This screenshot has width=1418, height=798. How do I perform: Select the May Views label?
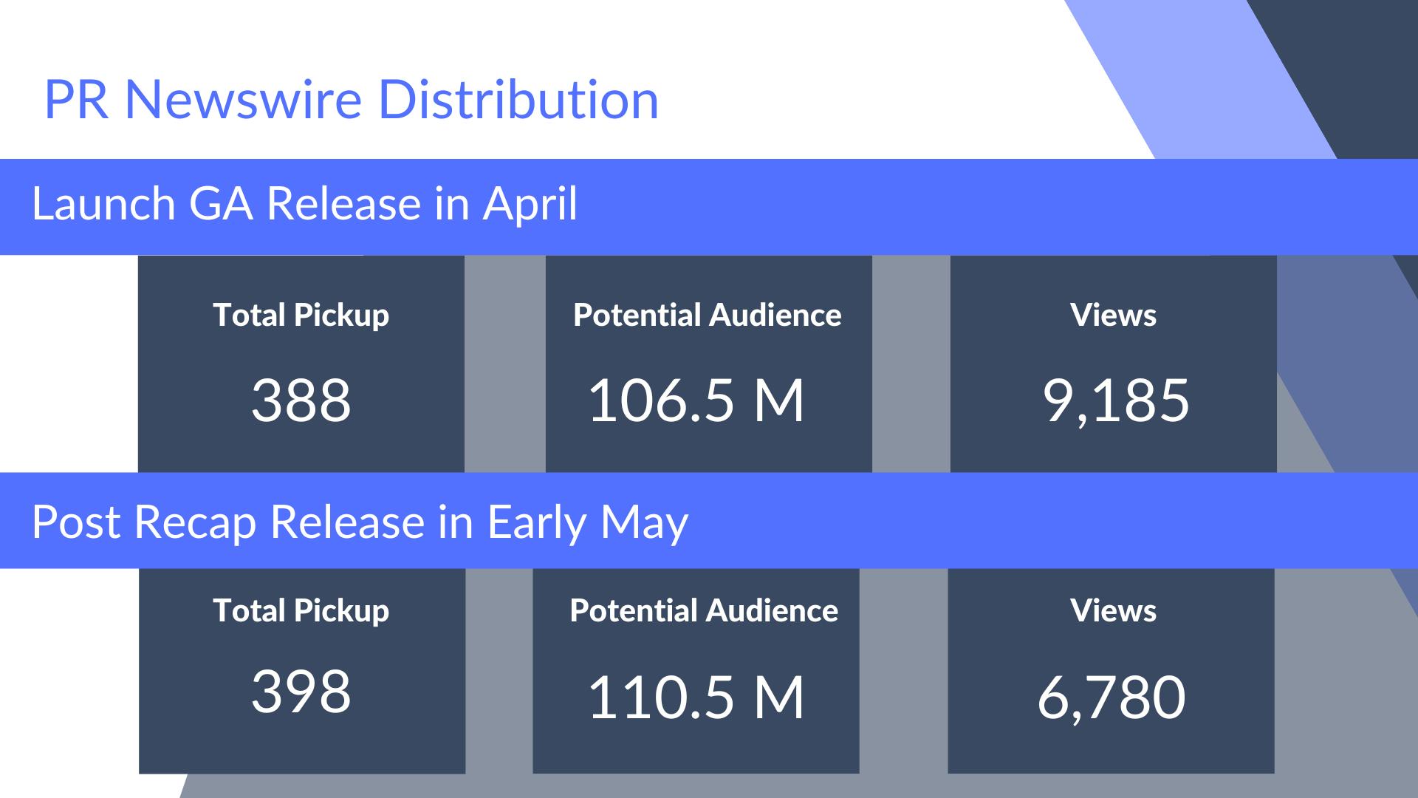(1113, 611)
